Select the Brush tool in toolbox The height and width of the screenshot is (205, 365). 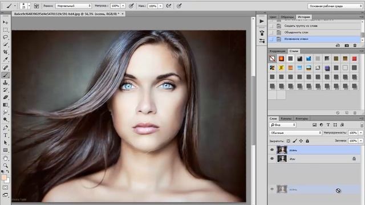point(5,75)
